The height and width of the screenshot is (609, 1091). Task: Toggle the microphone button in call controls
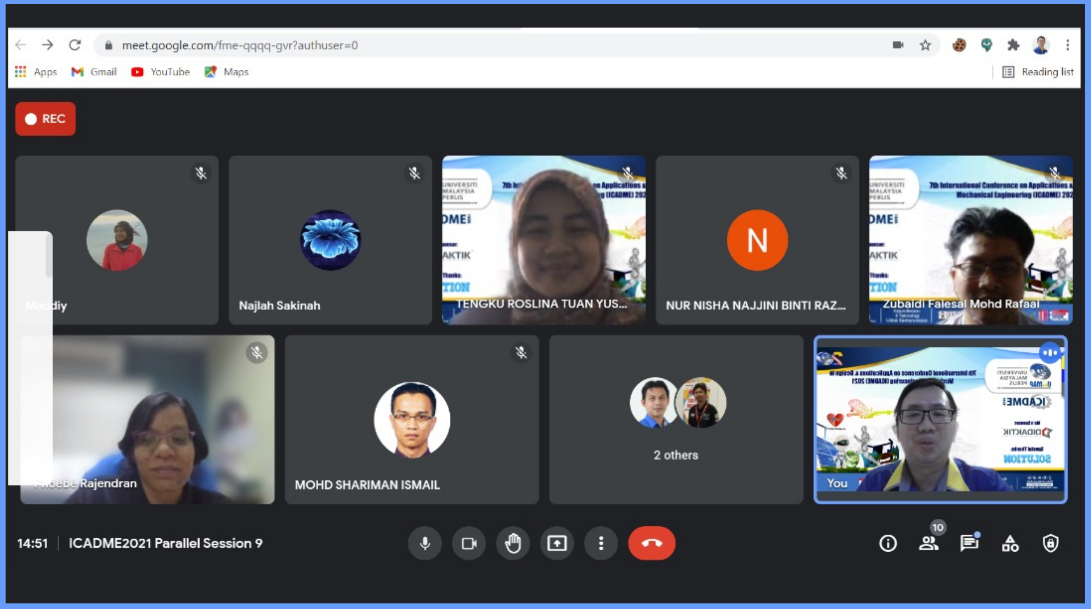pyautogui.click(x=425, y=543)
